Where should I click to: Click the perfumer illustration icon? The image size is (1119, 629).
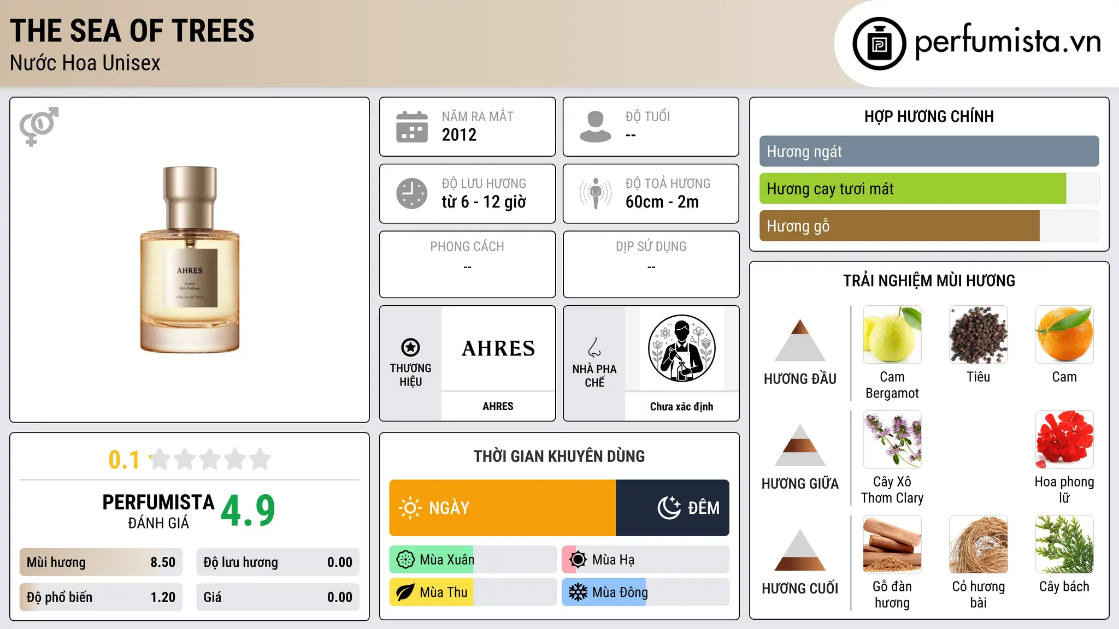point(681,348)
